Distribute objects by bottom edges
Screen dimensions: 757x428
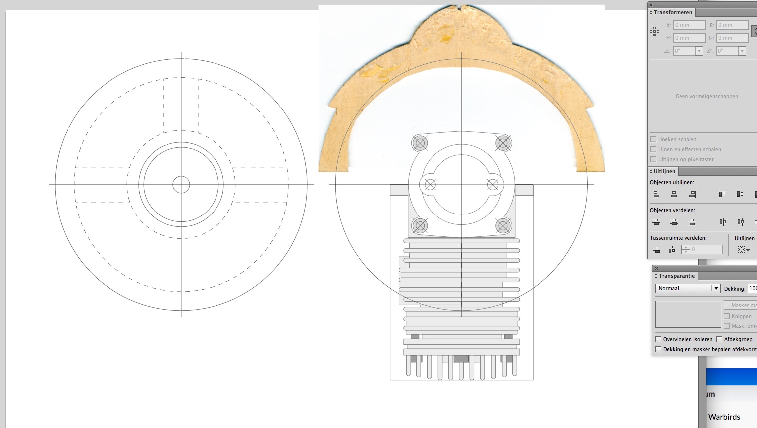pyautogui.click(x=692, y=222)
